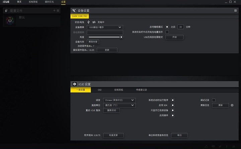Image resolution: width=241 pixels, height=149 pixels.
Task: Click the 之后 label beside sleep mode
Action: pyautogui.click(x=173, y=27)
